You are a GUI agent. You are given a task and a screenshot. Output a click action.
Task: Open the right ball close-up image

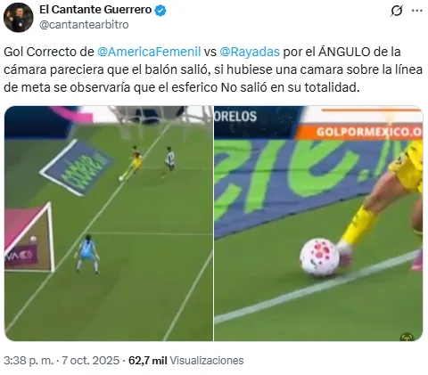point(318,224)
